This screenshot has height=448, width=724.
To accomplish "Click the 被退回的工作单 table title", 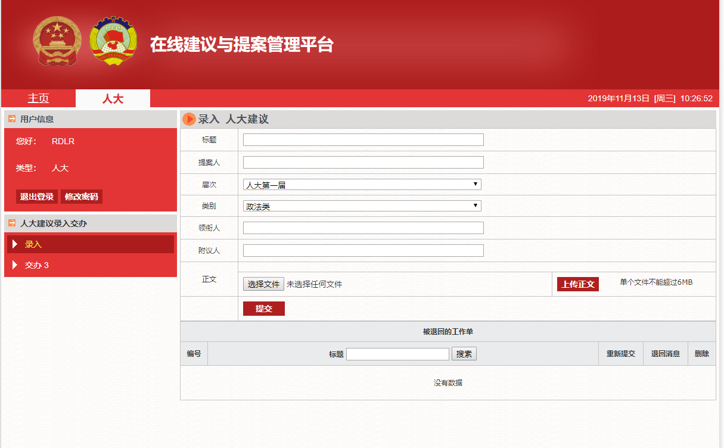I will (448, 332).
